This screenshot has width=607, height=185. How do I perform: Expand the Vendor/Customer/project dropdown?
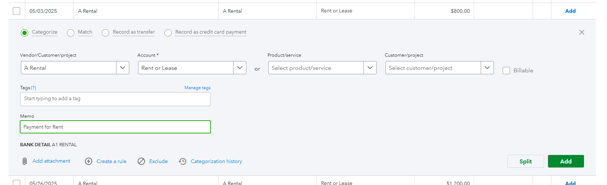pos(123,68)
